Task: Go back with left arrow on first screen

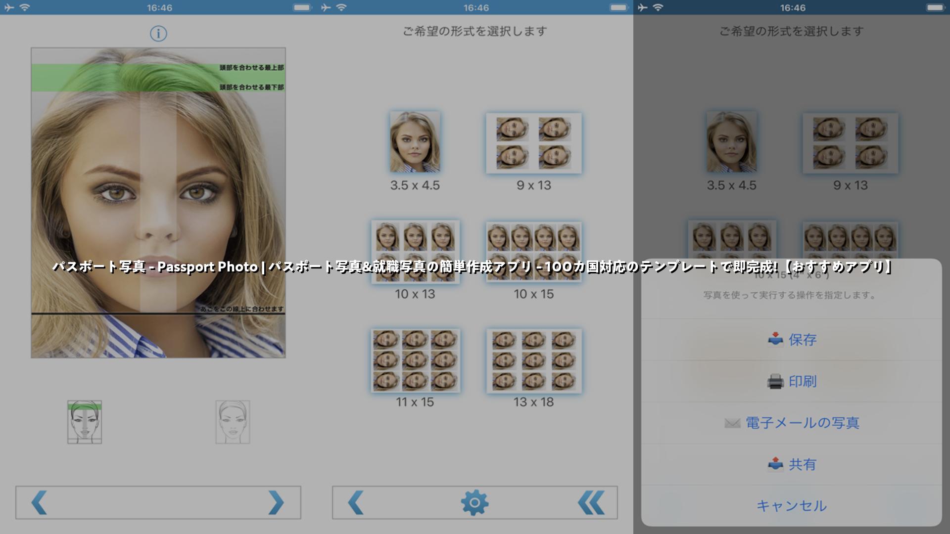Action: [39, 503]
